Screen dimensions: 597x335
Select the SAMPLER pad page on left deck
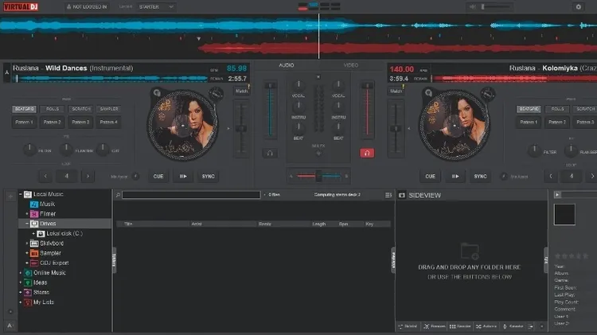[109, 109]
